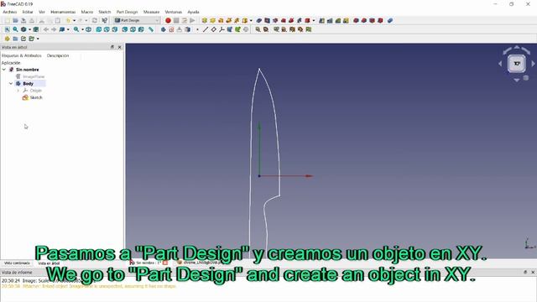Close the Vista en árbol panel
The height and width of the screenshot is (302, 537).
119,47
